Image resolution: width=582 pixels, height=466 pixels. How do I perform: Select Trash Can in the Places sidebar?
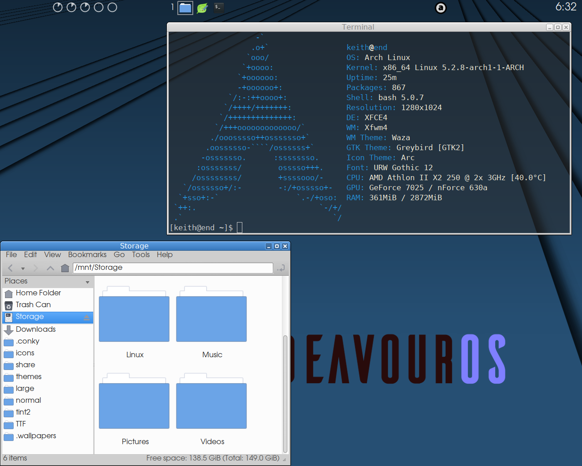[x=48, y=305]
